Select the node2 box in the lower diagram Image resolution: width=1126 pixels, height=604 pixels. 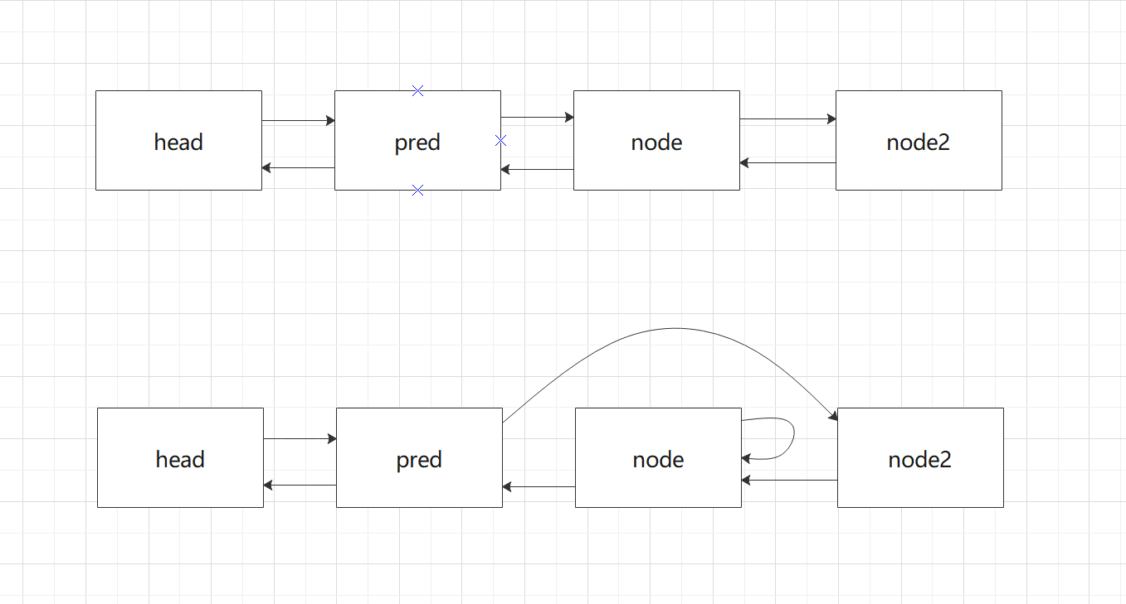click(920, 457)
